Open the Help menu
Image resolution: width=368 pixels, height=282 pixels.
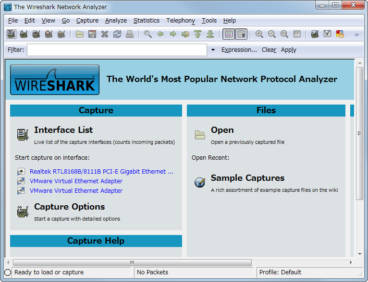[230, 21]
